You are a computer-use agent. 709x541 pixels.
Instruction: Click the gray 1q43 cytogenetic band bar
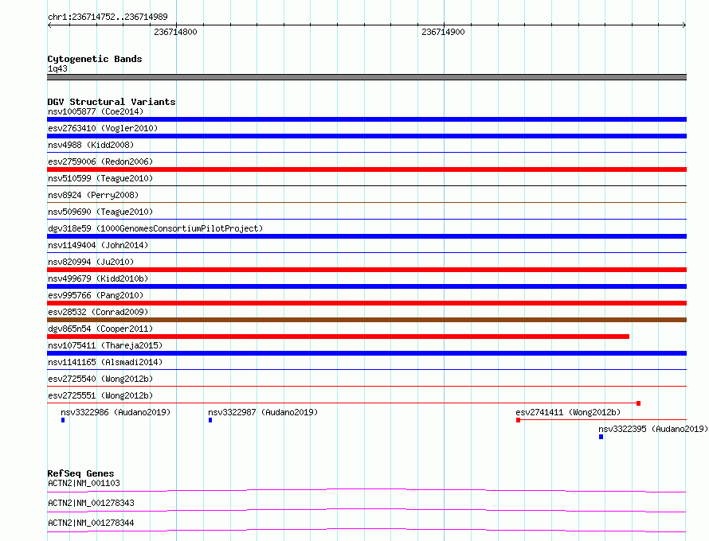point(366,77)
